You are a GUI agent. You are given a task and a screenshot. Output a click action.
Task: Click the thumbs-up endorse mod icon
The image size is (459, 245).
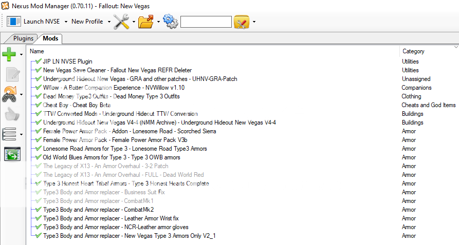point(12,114)
